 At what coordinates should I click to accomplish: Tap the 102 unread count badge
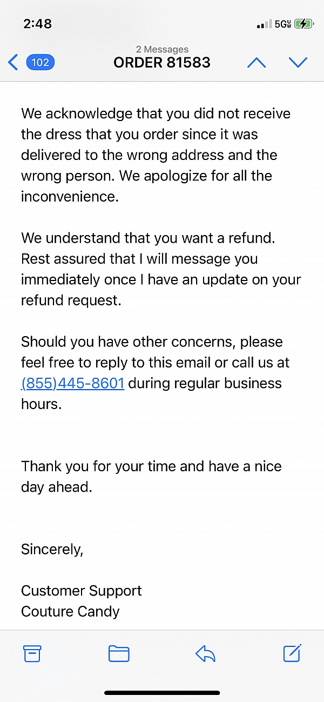(x=40, y=62)
